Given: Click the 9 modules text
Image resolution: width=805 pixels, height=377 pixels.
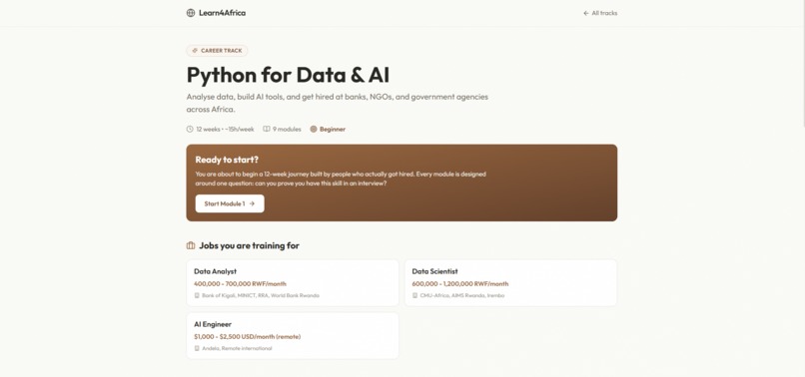Looking at the screenshot, I should click(287, 130).
